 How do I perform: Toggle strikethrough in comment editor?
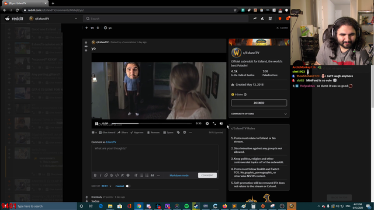(x=112, y=175)
